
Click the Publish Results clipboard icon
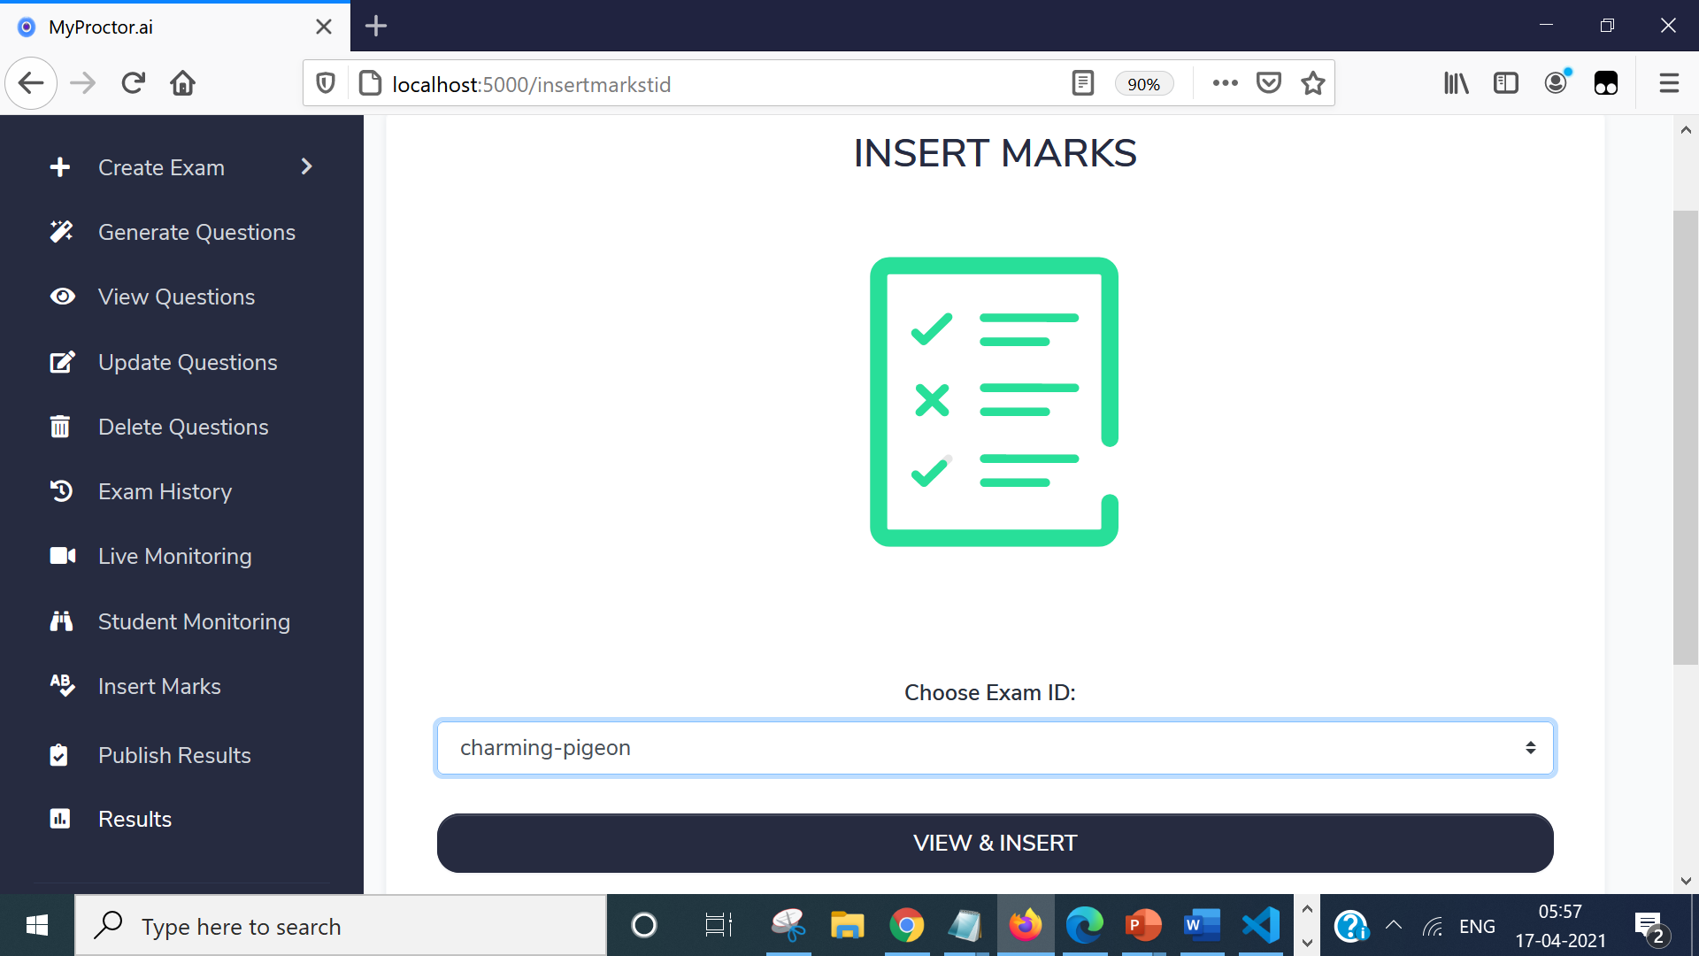tap(59, 755)
